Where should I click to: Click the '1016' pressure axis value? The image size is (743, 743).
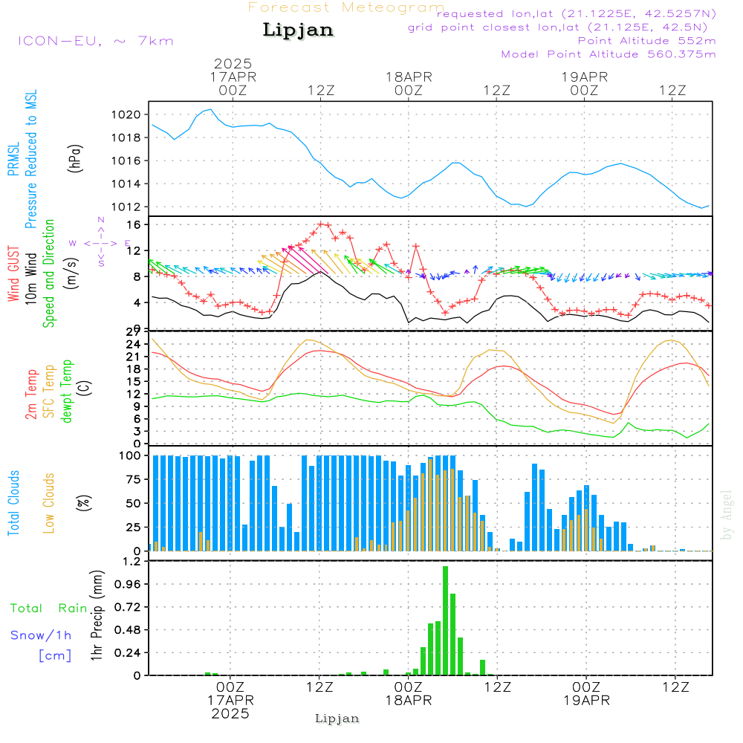click(x=126, y=160)
